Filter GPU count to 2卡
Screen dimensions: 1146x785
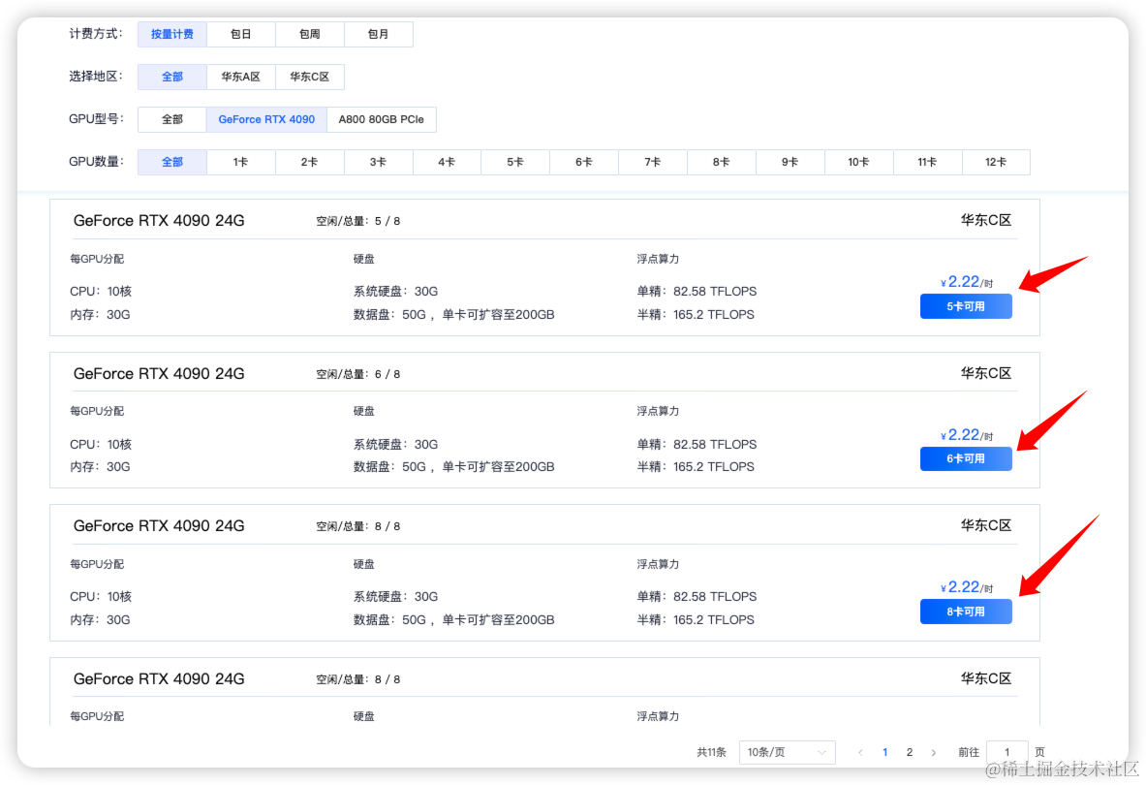310,162
